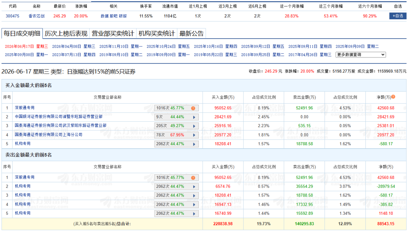The image size is (409, 231).
Task: Open 机构专用 link in top-buyers table
Action: pyautogui.click(x=22, y=144)
